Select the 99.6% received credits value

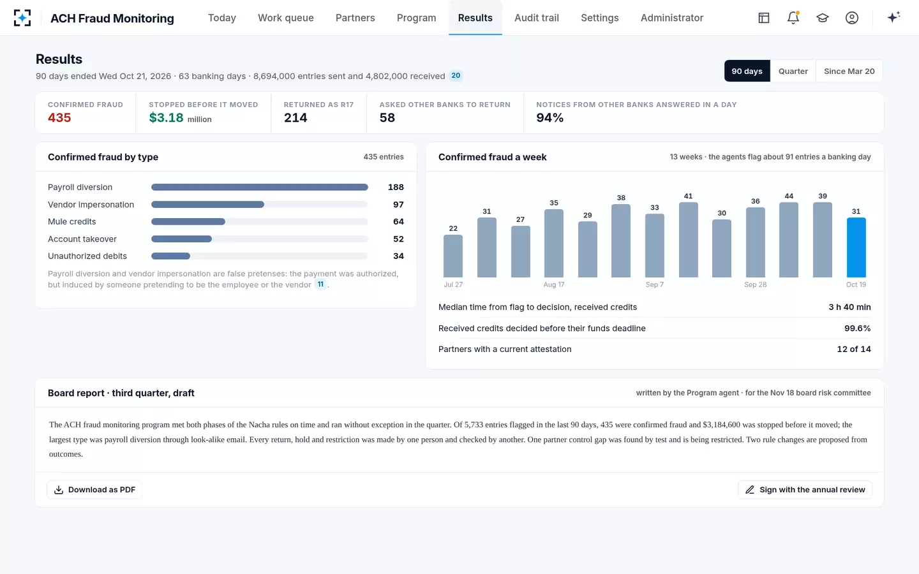[858, 328]
